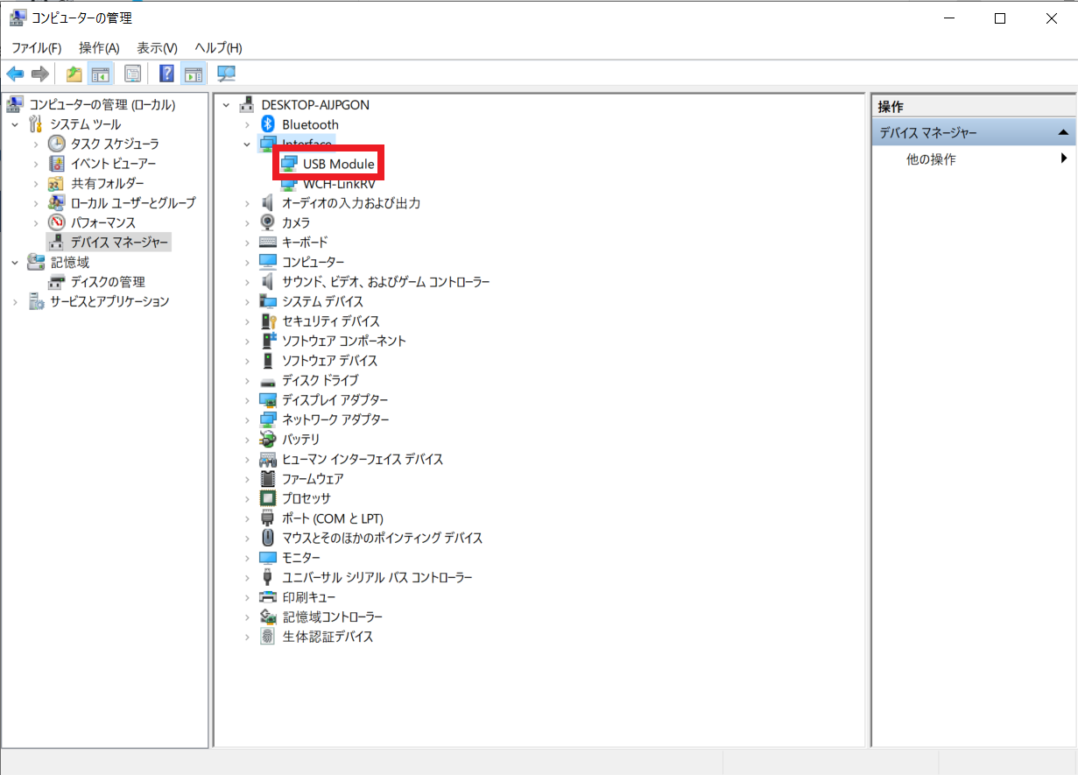Open the 表示(V) menu

[x=157, y=47]
